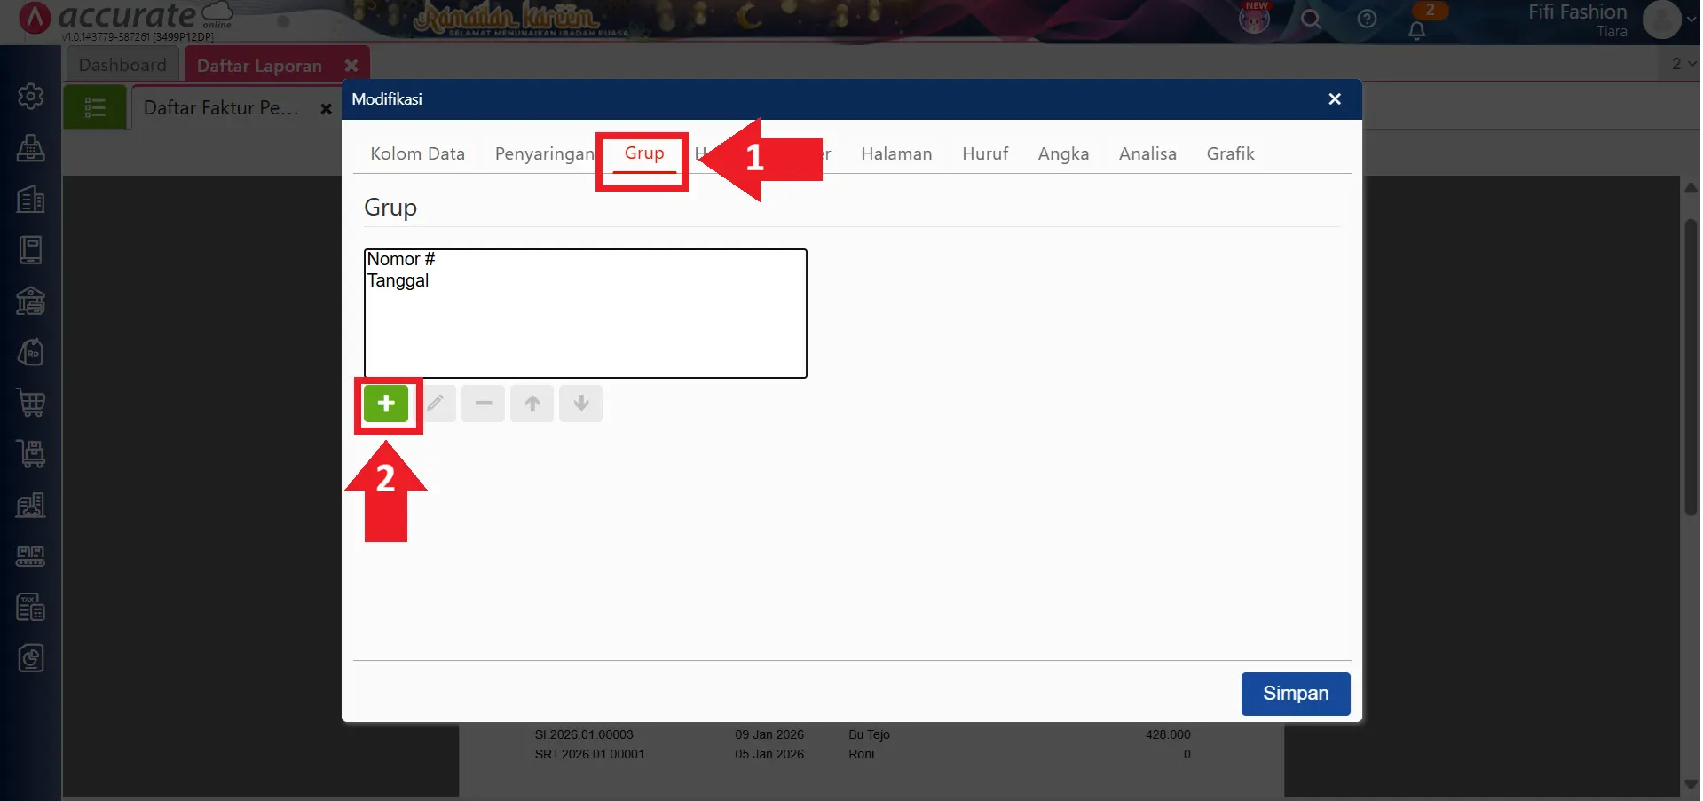Screen dimensions: 1703x801
Task: Open the settings gear in sidebar
Action: click(x=31, y=96)
